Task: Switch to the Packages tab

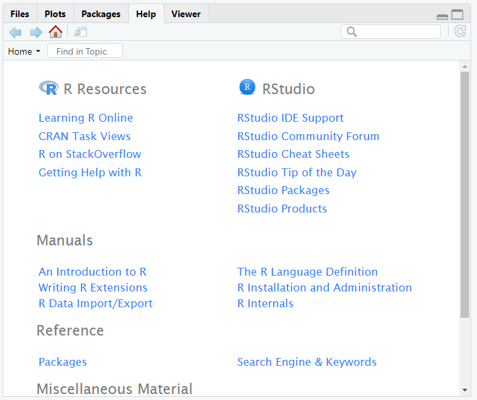Action: [x=101, y=14]
